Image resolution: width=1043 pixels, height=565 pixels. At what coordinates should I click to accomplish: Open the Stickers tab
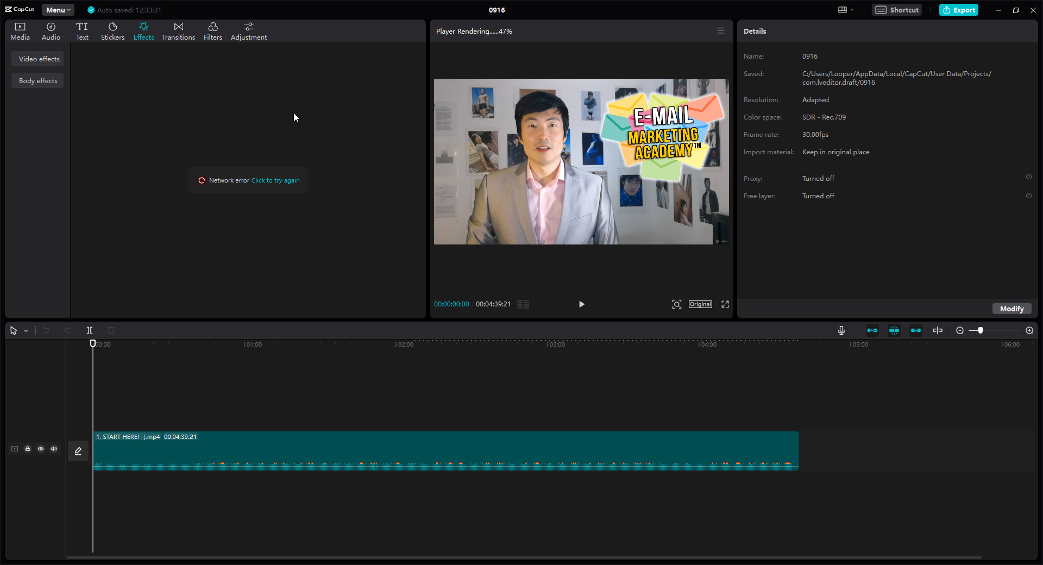[x=113, y=32]
